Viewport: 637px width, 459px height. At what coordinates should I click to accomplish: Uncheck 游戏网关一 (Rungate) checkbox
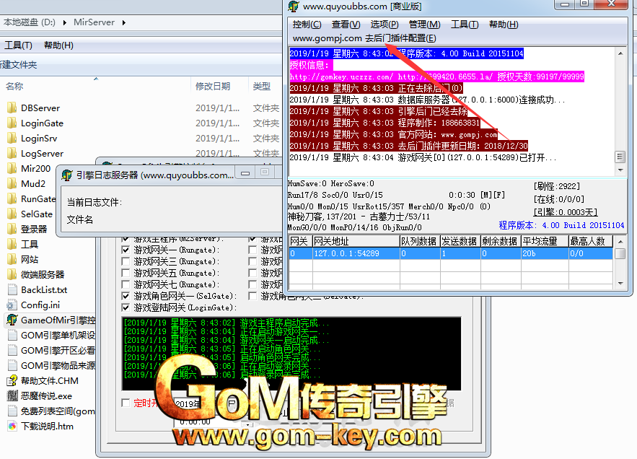[x=126, y=250]
